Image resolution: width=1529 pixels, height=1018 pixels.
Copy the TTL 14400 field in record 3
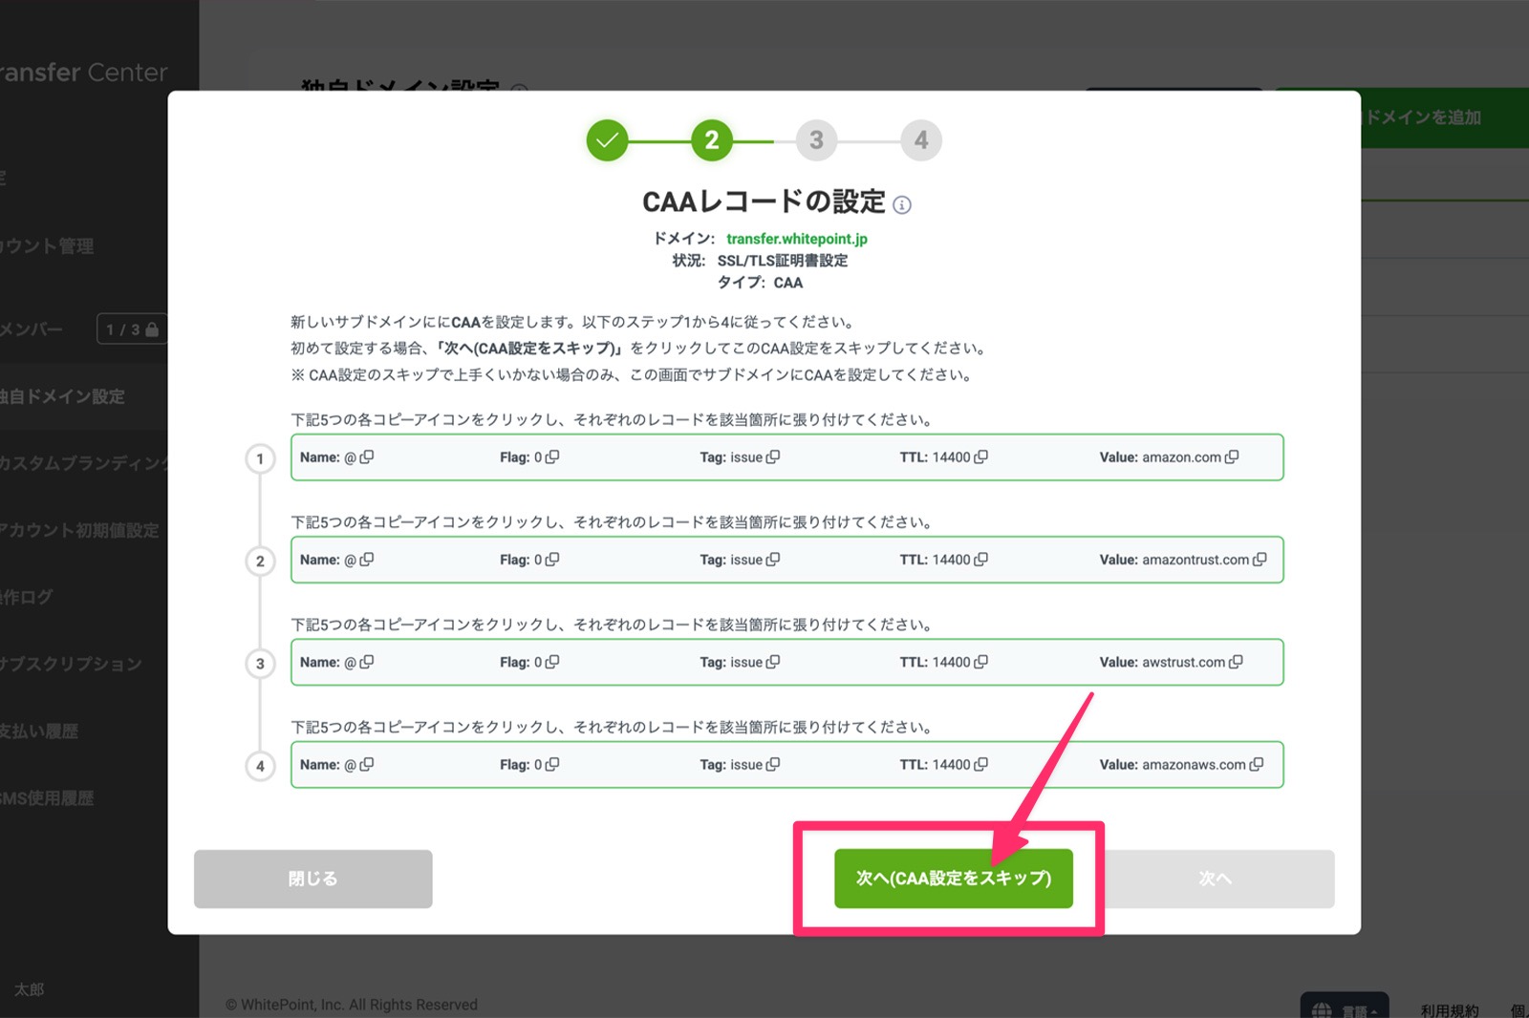click(x=980, y=662)
